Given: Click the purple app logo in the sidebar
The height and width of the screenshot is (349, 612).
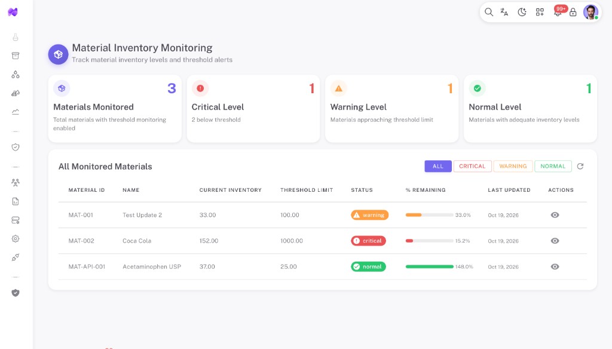Looking at the screenshot, I should coord(13,12).
